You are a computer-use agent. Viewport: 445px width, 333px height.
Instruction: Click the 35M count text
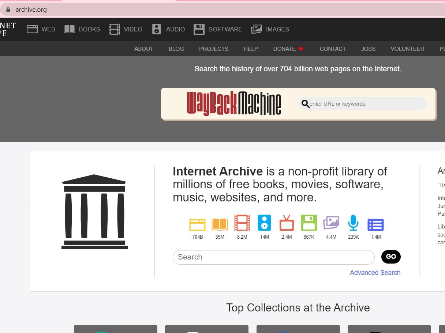coord(220,237)
